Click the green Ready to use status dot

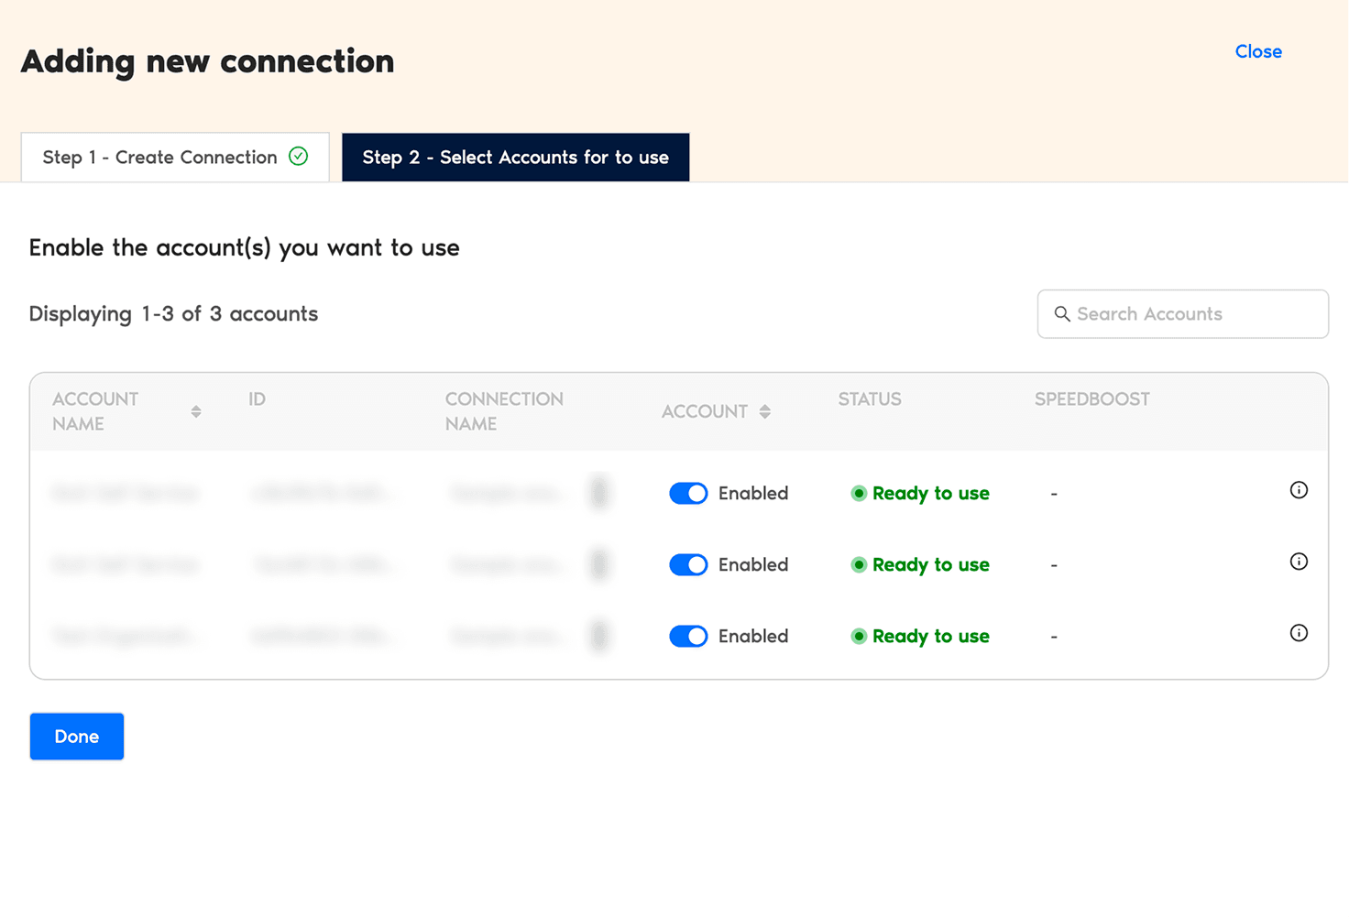pos(860,493)
